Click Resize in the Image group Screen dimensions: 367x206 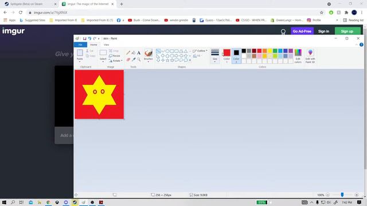pyautogui.click(x=115, y=56)
